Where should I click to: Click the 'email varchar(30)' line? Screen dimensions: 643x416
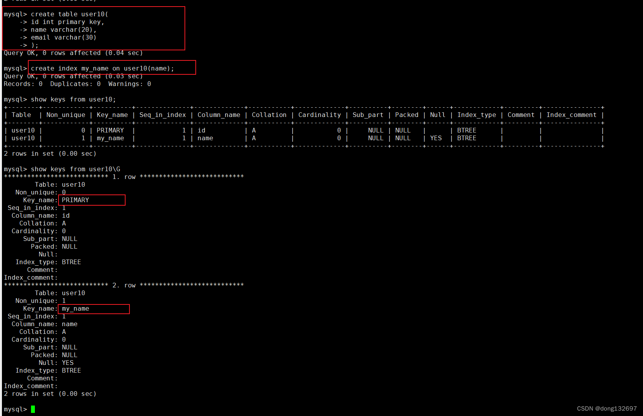pos(64,38)
